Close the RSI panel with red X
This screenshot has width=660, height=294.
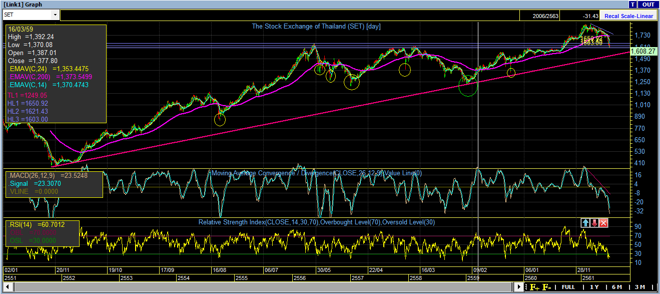point(603,223)
